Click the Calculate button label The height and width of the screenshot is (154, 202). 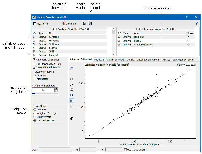pos(71,24)
